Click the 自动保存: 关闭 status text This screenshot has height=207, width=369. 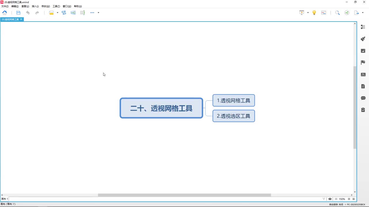[x=336, y=204]
